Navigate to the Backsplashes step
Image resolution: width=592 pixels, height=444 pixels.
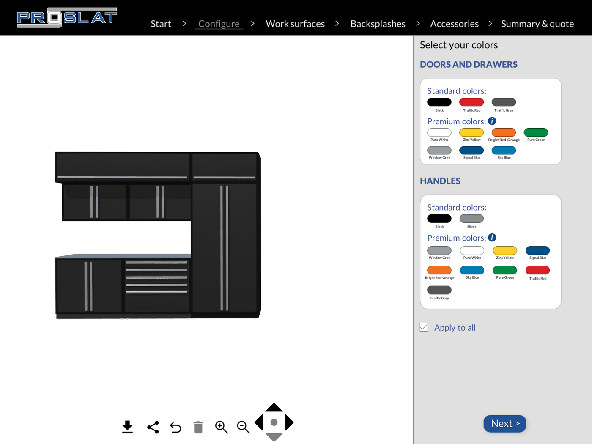pos(378,24)
